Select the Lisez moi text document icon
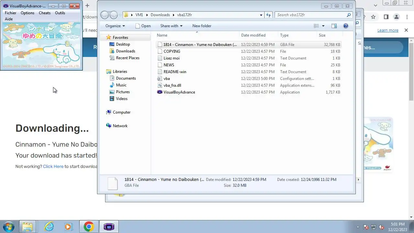 pyautogui.click(x=159, y=58)
